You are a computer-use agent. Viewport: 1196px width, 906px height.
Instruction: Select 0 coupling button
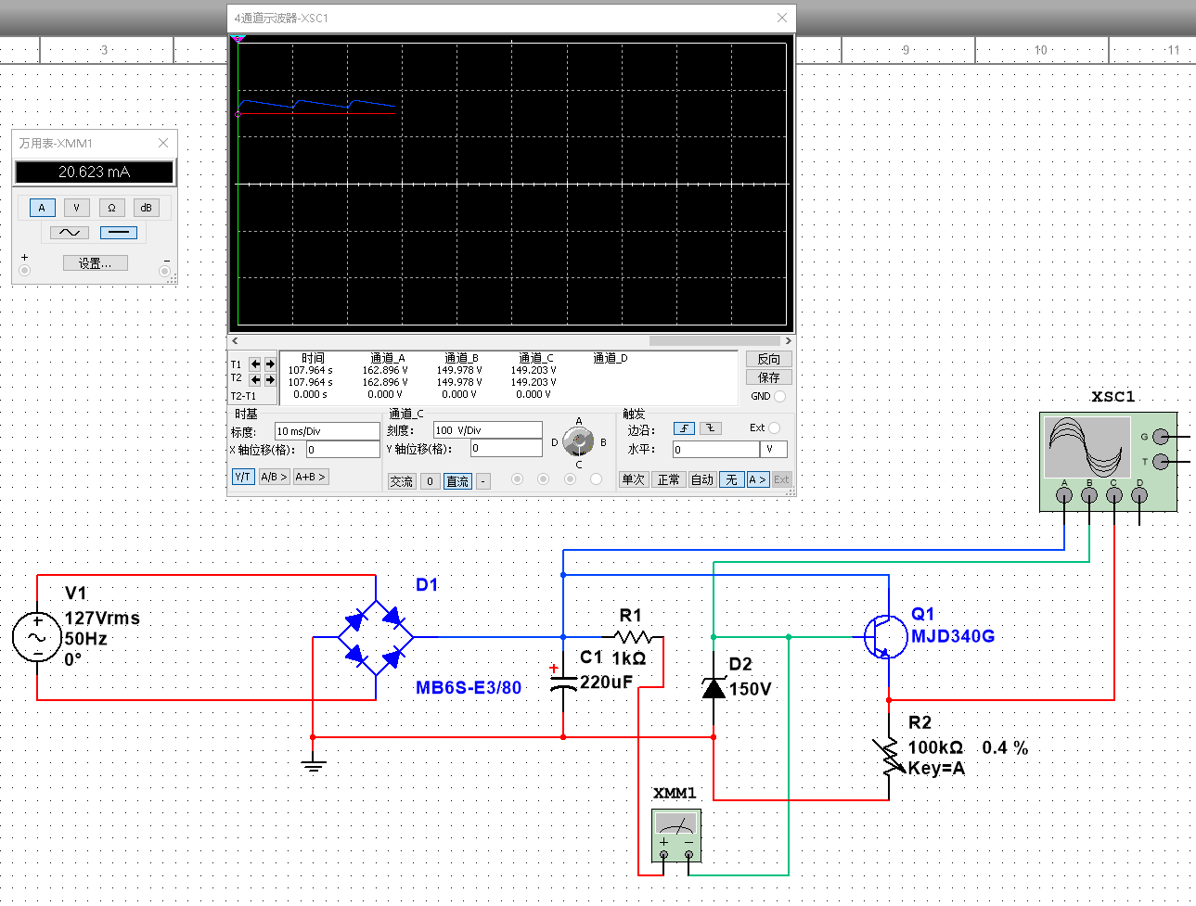coord(430,481)
